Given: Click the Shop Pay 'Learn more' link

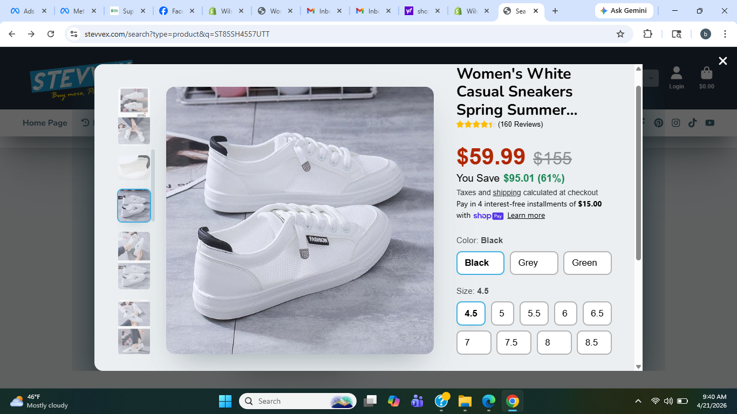Looking at the screenshot, I should point(526,216).
